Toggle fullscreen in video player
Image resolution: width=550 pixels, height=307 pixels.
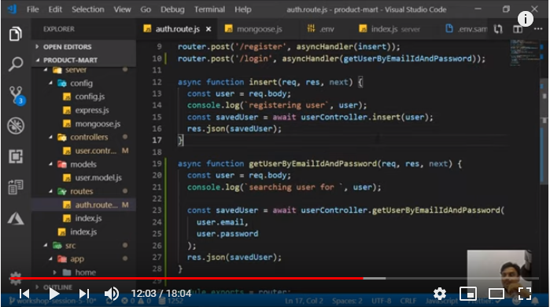tap(525, 294)
